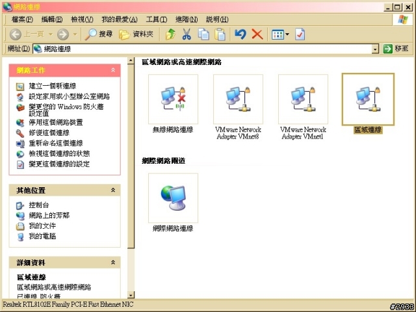Open the Forward button history dropdown arrow
416x312 pixels.
point(75,34)
